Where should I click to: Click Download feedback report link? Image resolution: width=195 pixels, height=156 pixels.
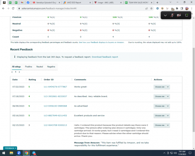click(x=105, y=57)
